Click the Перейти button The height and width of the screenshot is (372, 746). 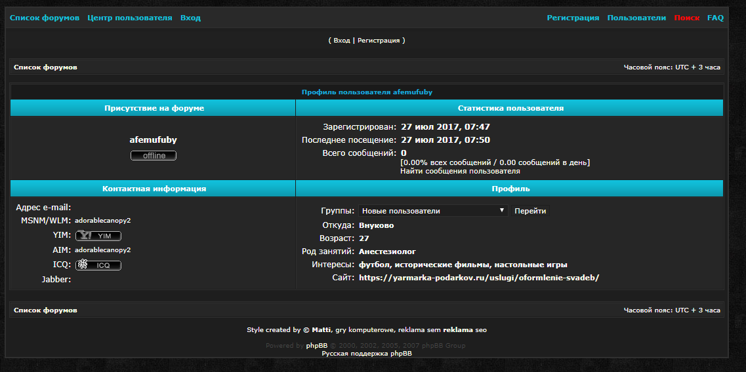[x=530, y=211]
